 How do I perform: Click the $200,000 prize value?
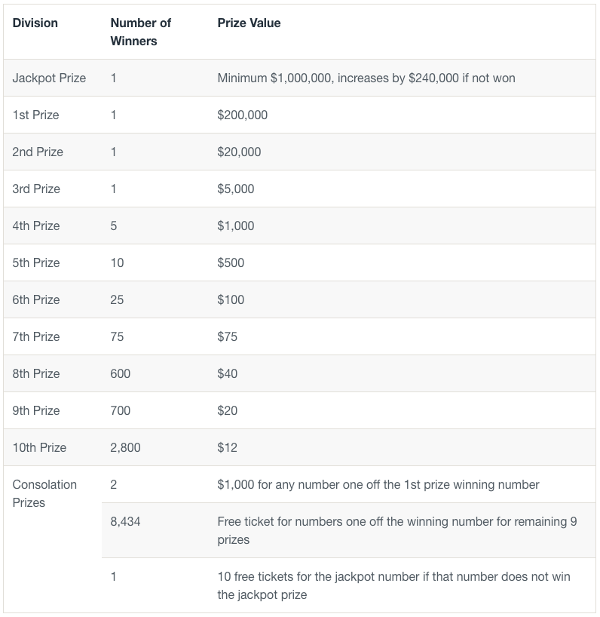pyautogui.click(x=242, y=115)
